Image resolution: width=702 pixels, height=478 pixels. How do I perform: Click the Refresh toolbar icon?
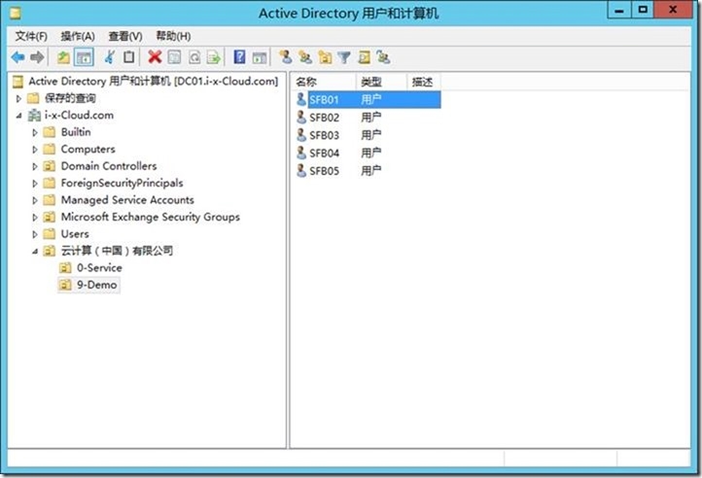pos(194,57)
